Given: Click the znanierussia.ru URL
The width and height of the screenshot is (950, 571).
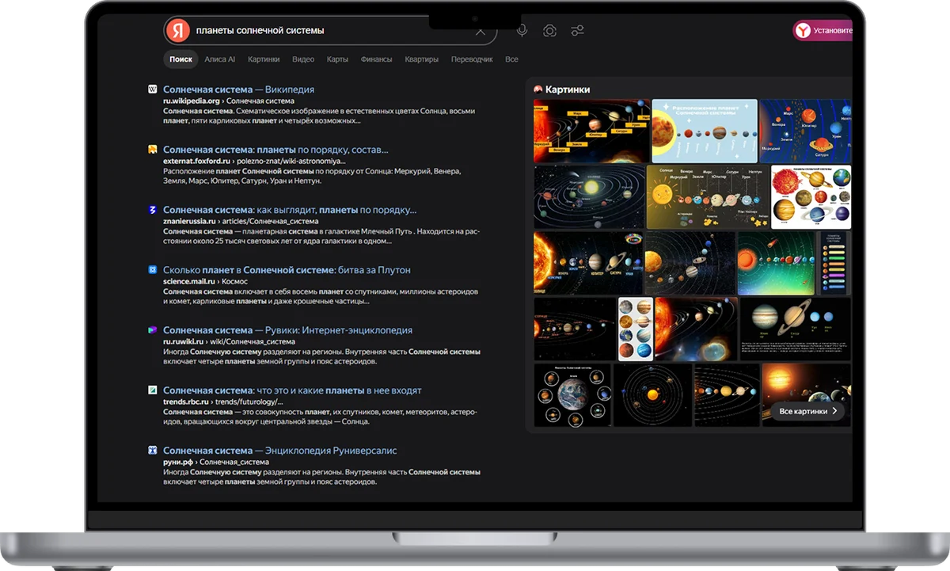Looking at the screenshot, I should pyautogui.click(x=191, y=221).
